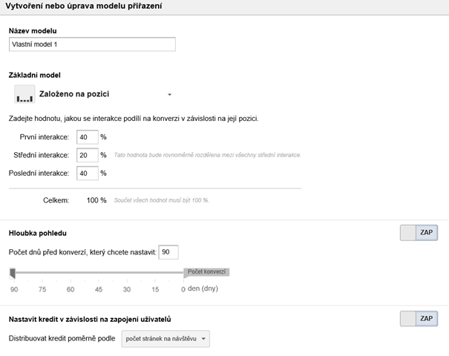The height and width of the screenshot is (356, 449).
Task: Click the blank off side of Nastavit kredit switch
Action: (x=407, y=319)
